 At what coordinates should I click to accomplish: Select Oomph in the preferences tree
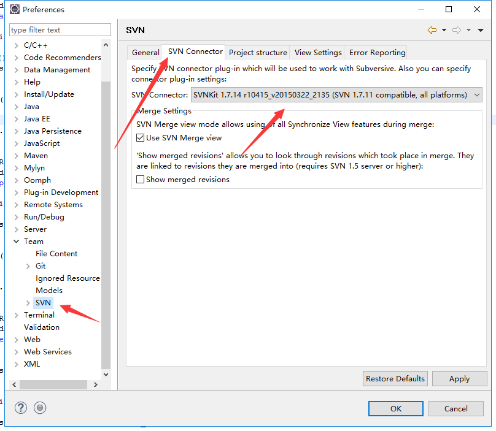point(37,180)
